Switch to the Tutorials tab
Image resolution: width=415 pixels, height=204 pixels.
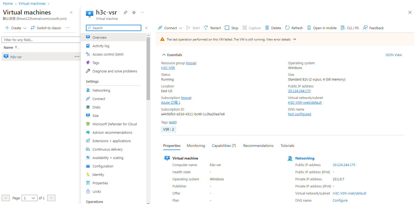pyautogui.click(x=287, y=146)
